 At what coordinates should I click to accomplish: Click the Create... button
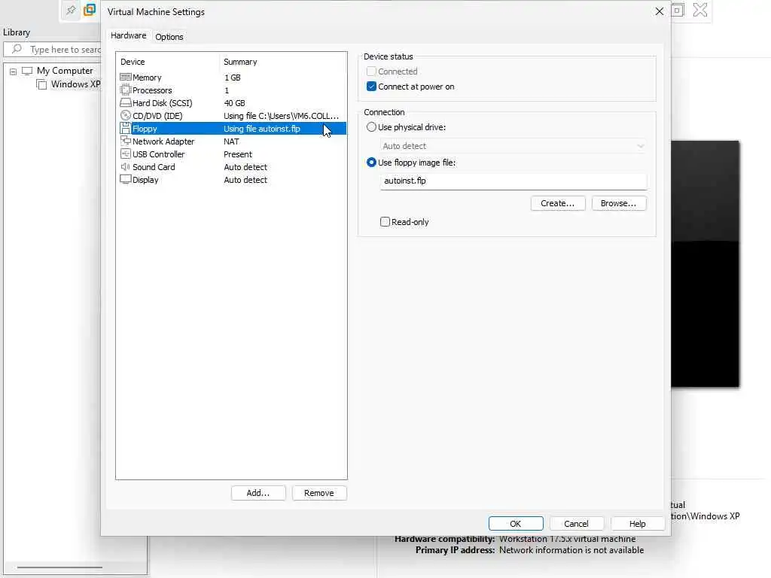558,203
